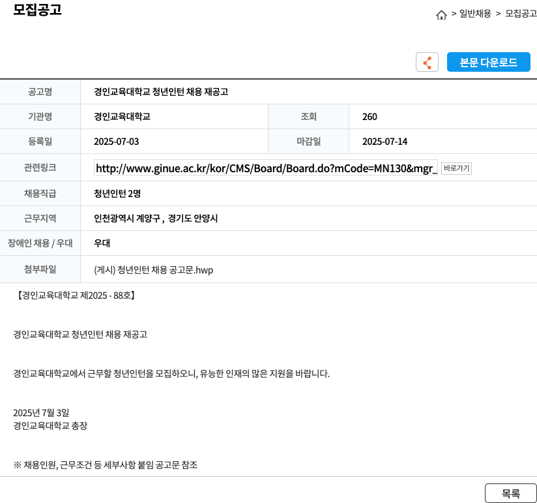Click the 경인교육대학교 총장 signature line
The height and width of the screenshot is (503, 537).
point(50,425)
